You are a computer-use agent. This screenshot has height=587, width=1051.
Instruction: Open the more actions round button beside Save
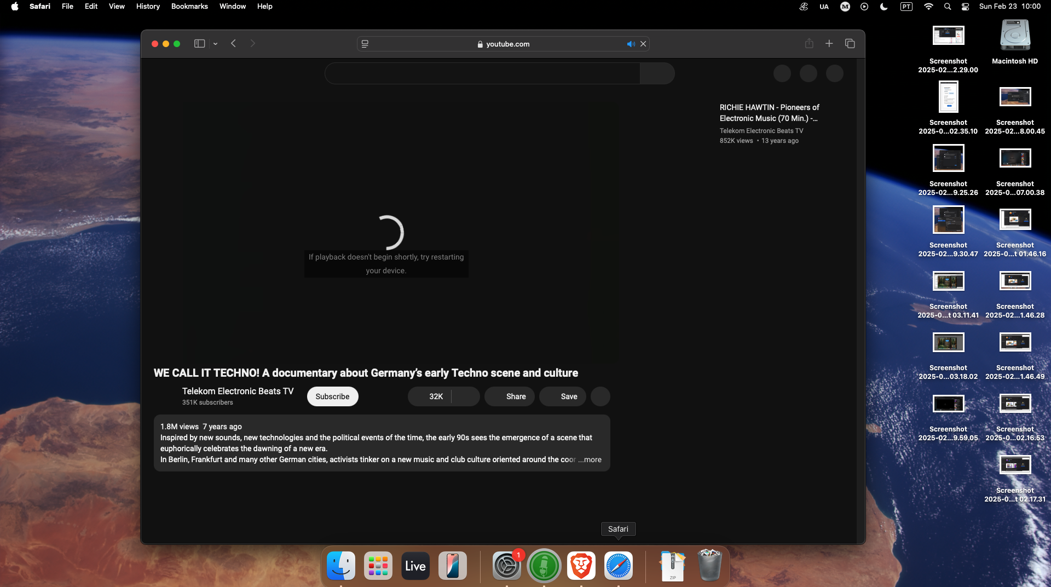(600, 396)
